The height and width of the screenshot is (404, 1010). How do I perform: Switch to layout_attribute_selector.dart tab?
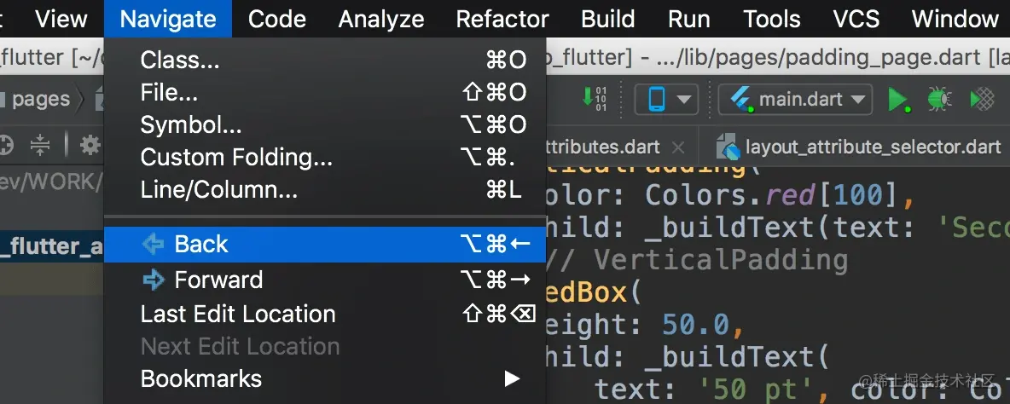(860, 147)
